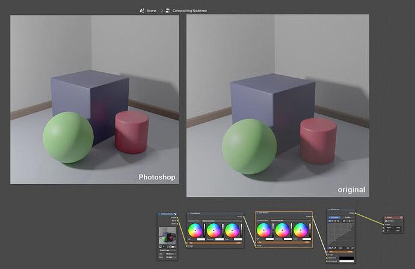This screenshot has width=415, height=269.
Task: Open Correction Formula dropdown in unselected Color Balance
Action: [x=222, y=221]
